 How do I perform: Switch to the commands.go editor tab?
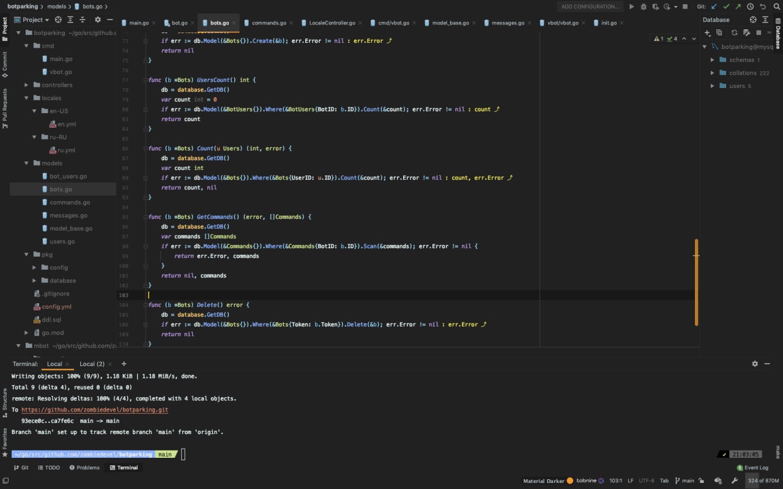click(268, 23)
